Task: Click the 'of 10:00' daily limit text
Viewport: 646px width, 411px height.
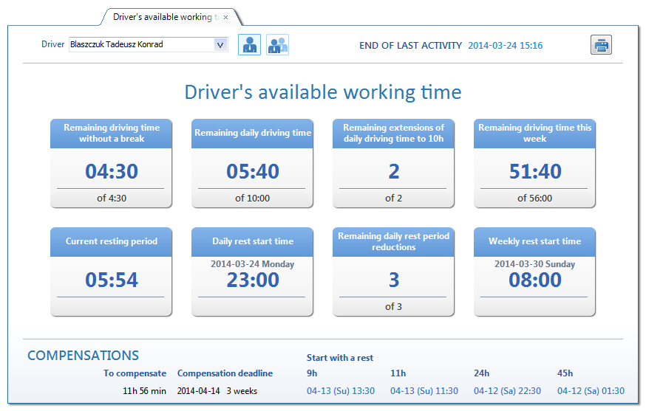Action: coord(253,198)
